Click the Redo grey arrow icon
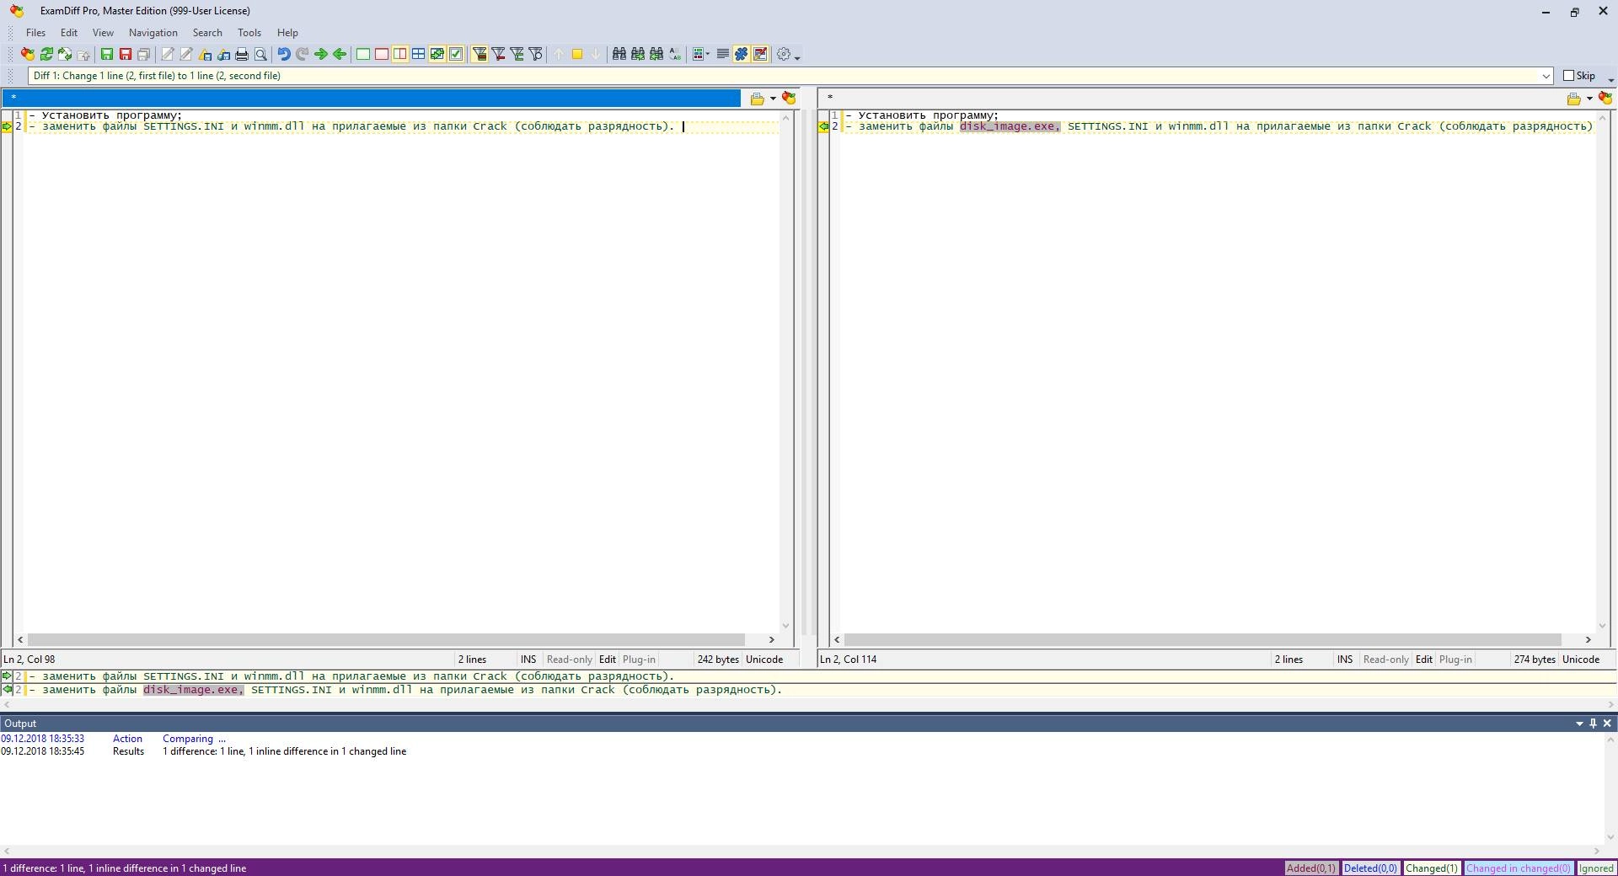This screenshot has width=1618, height=876. 302,54
